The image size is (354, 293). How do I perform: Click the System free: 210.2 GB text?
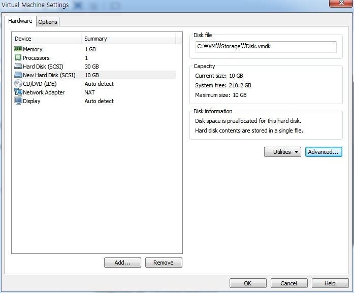[x=223, y=85]
